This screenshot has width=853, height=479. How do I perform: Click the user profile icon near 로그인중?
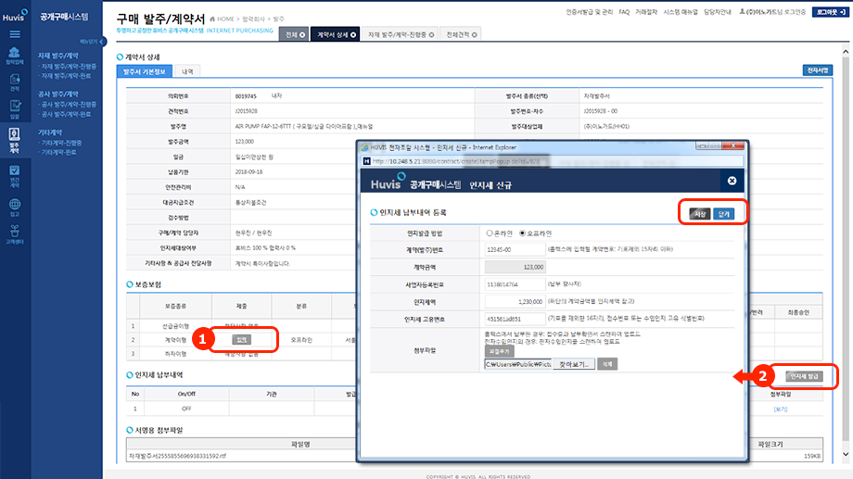pos(742,11)
